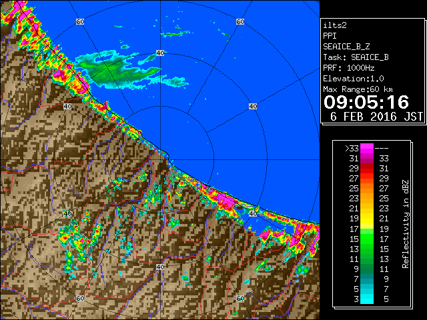
Task: Click the 60 km range label over northeast sea
Action: coord(240,21)
